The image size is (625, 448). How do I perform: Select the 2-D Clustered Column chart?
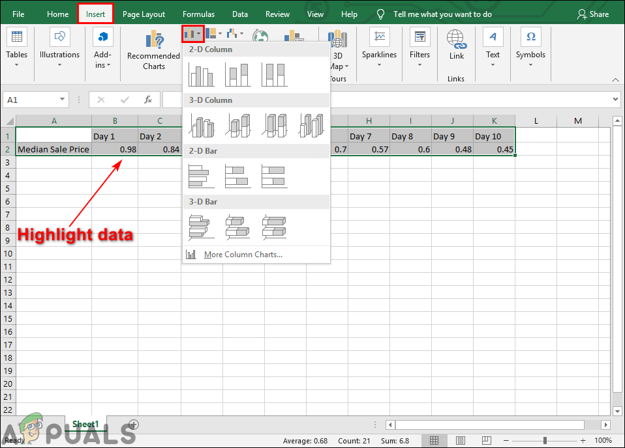202,75
